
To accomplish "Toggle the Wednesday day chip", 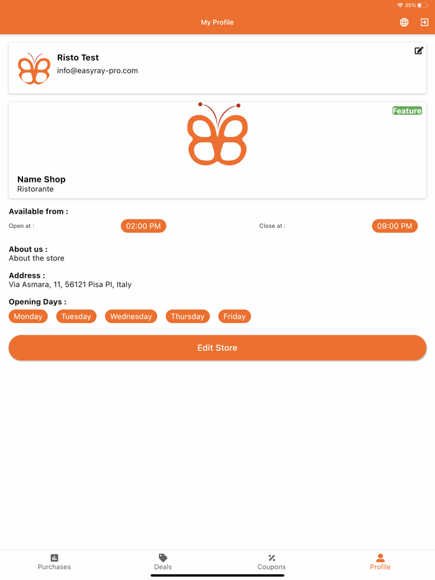I will 131,316.
